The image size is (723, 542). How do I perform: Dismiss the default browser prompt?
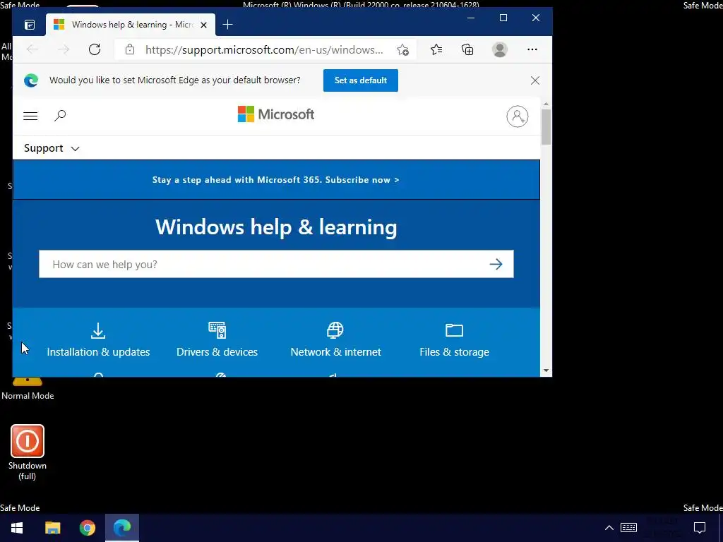click(x=535, y=80)
